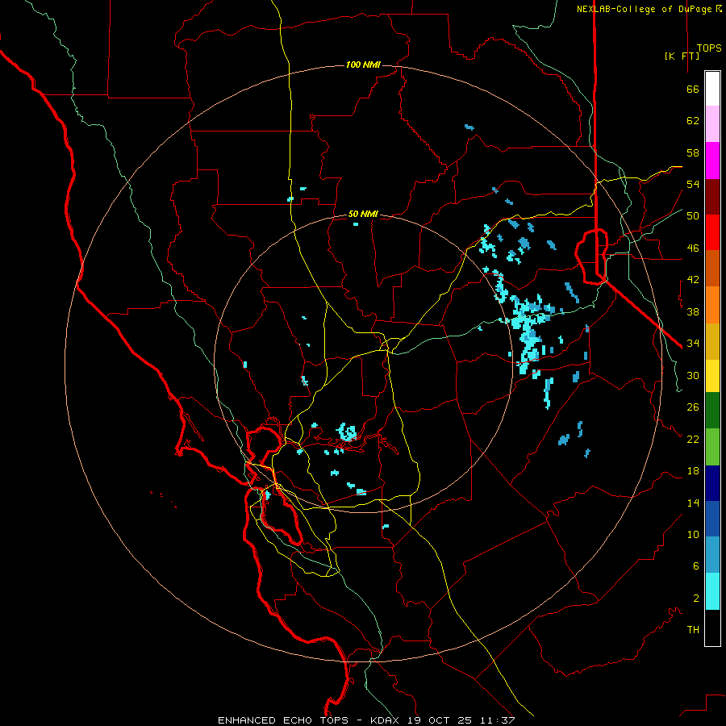The image size is (726, 726).
Task: Click the "19 OCT 25" date text
Action: pyautogui.click(x=440, y=720)
